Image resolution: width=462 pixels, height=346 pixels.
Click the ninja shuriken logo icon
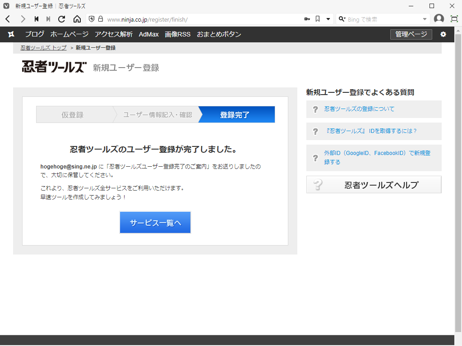coord(11,34)
